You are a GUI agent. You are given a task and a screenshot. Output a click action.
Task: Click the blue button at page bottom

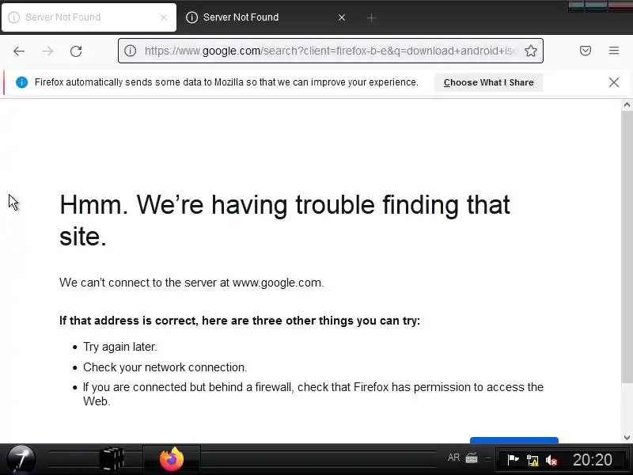(514, 440)
